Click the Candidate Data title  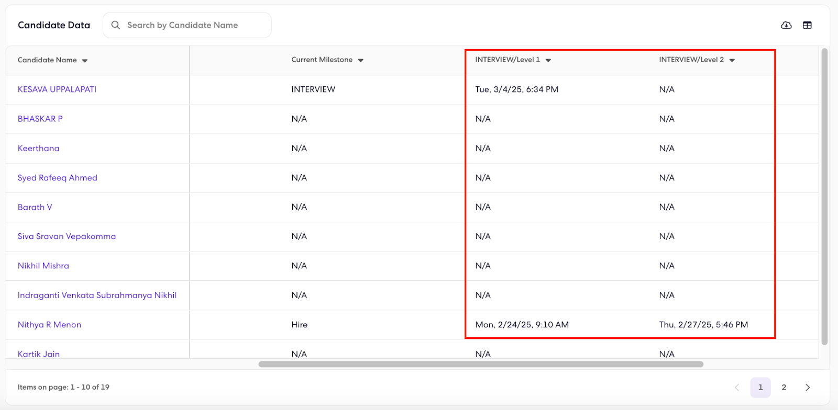click(x=54, y=25)
